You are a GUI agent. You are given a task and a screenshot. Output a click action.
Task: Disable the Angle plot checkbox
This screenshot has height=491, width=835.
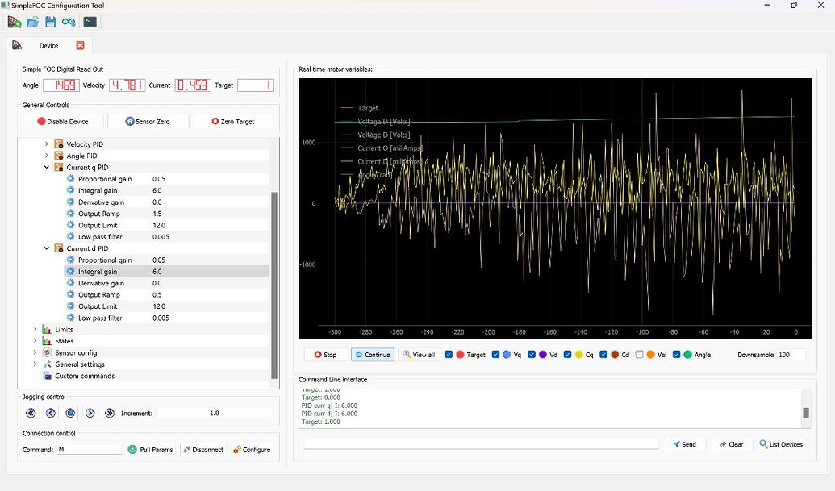click(675, 352)
